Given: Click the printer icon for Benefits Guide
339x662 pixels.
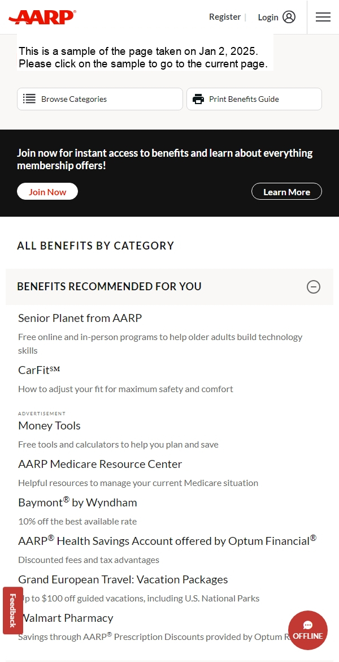Looking at the screenshot, I should [198, 99].
